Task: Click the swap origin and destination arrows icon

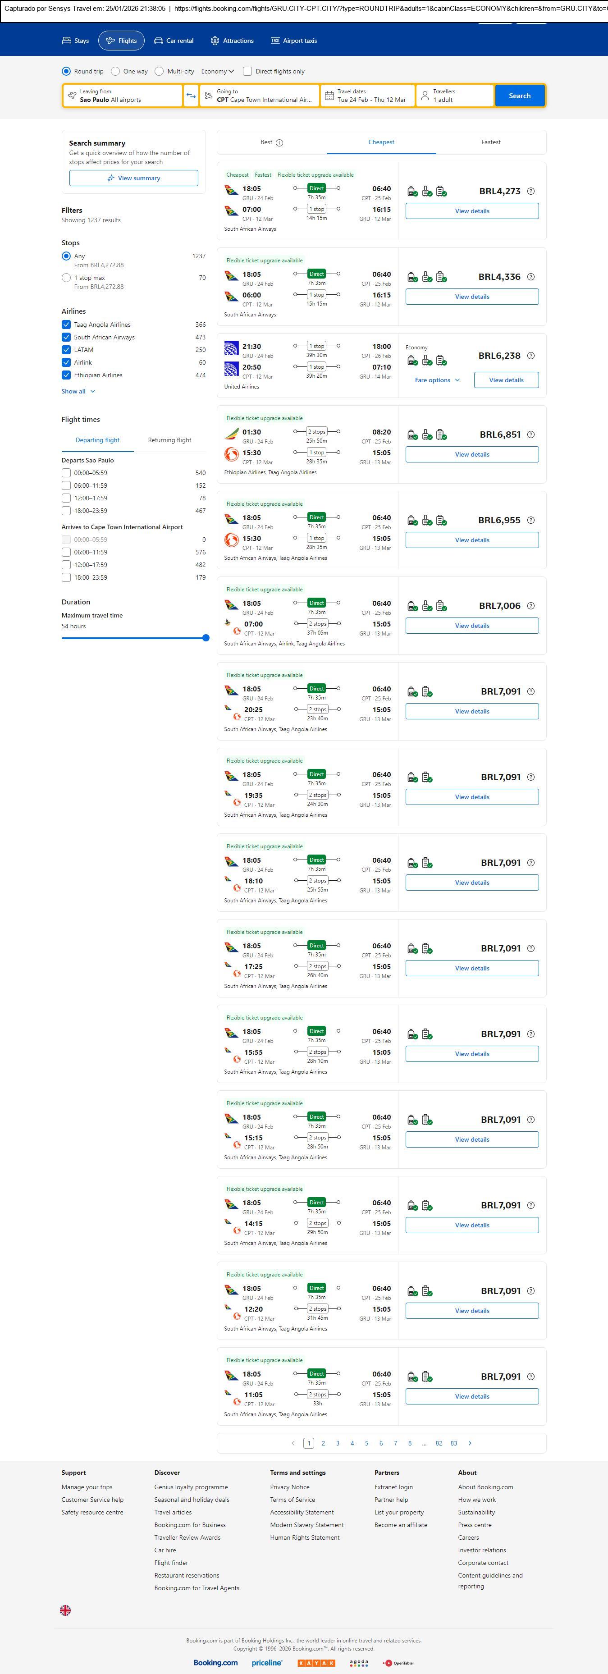Action: tap(191, 96)
